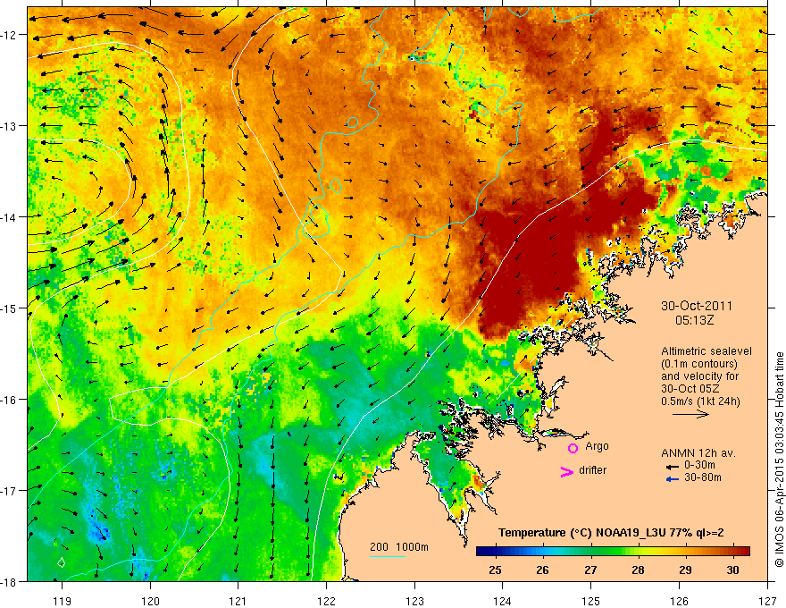The width and height of the screenshot is (786, 608).
Task: Click the color bar tick label 30
Action: click(733, 570)
